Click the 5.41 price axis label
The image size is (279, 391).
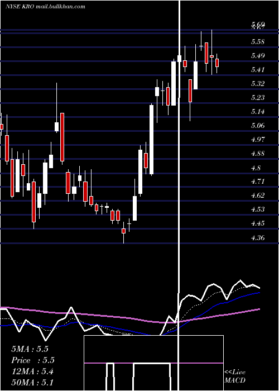[x=258, y=70]
